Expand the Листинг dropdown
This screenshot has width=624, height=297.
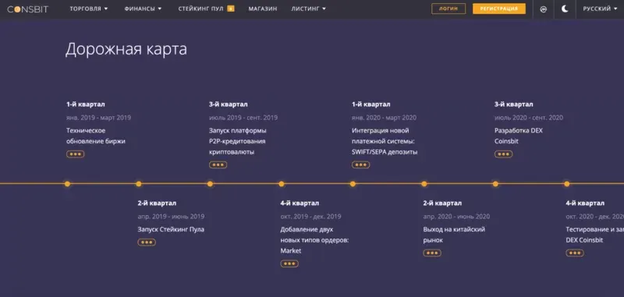308,9
